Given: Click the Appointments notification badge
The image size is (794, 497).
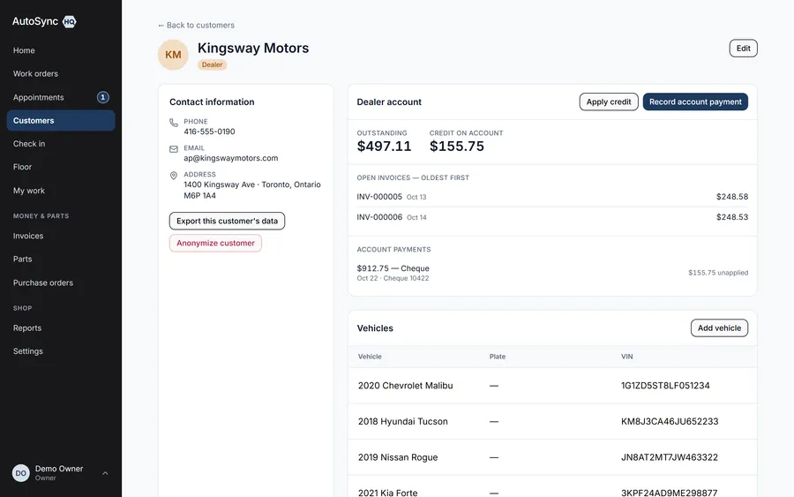Looking at the screenshot, I should point(103,97).
